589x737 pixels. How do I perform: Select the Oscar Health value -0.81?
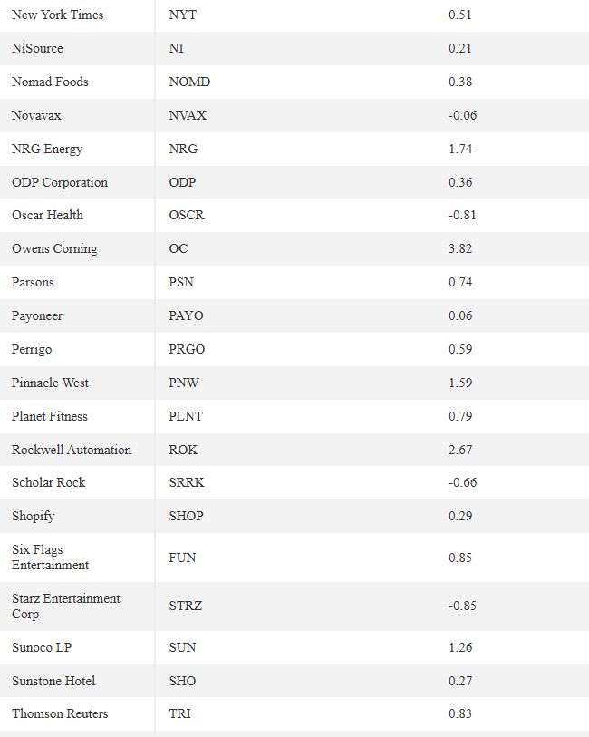[x=462, y=215]
